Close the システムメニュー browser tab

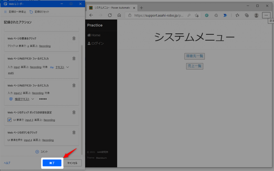coord(134,8)
